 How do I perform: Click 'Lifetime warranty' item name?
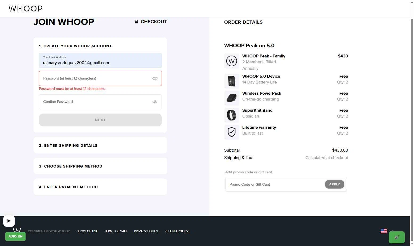[x=259, y=127]
